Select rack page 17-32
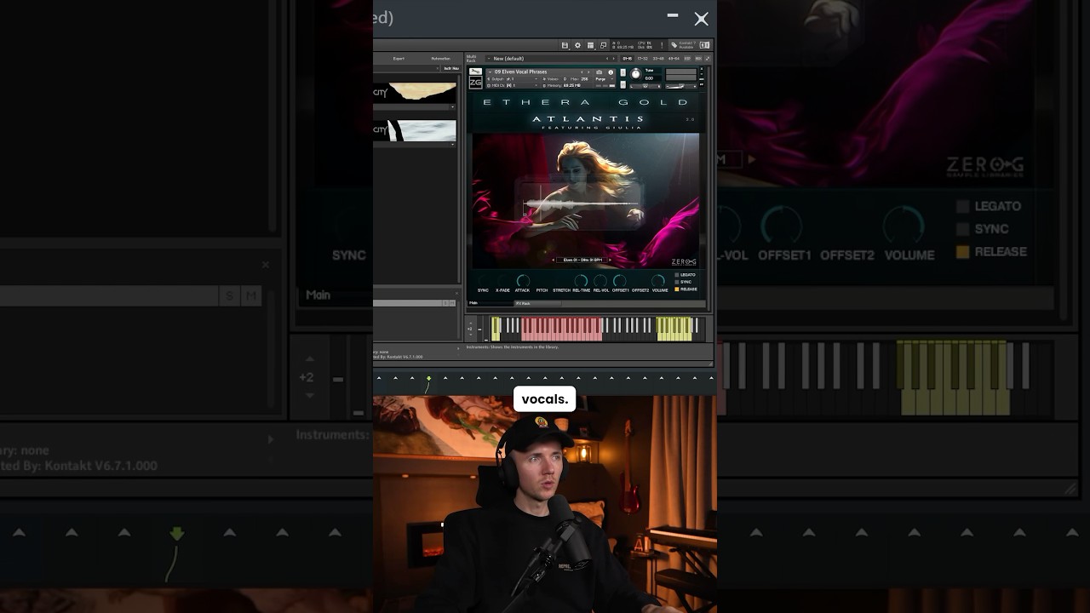Viewport: 1090px width, 613px height. pyautogui.click(x=642, y=59)
